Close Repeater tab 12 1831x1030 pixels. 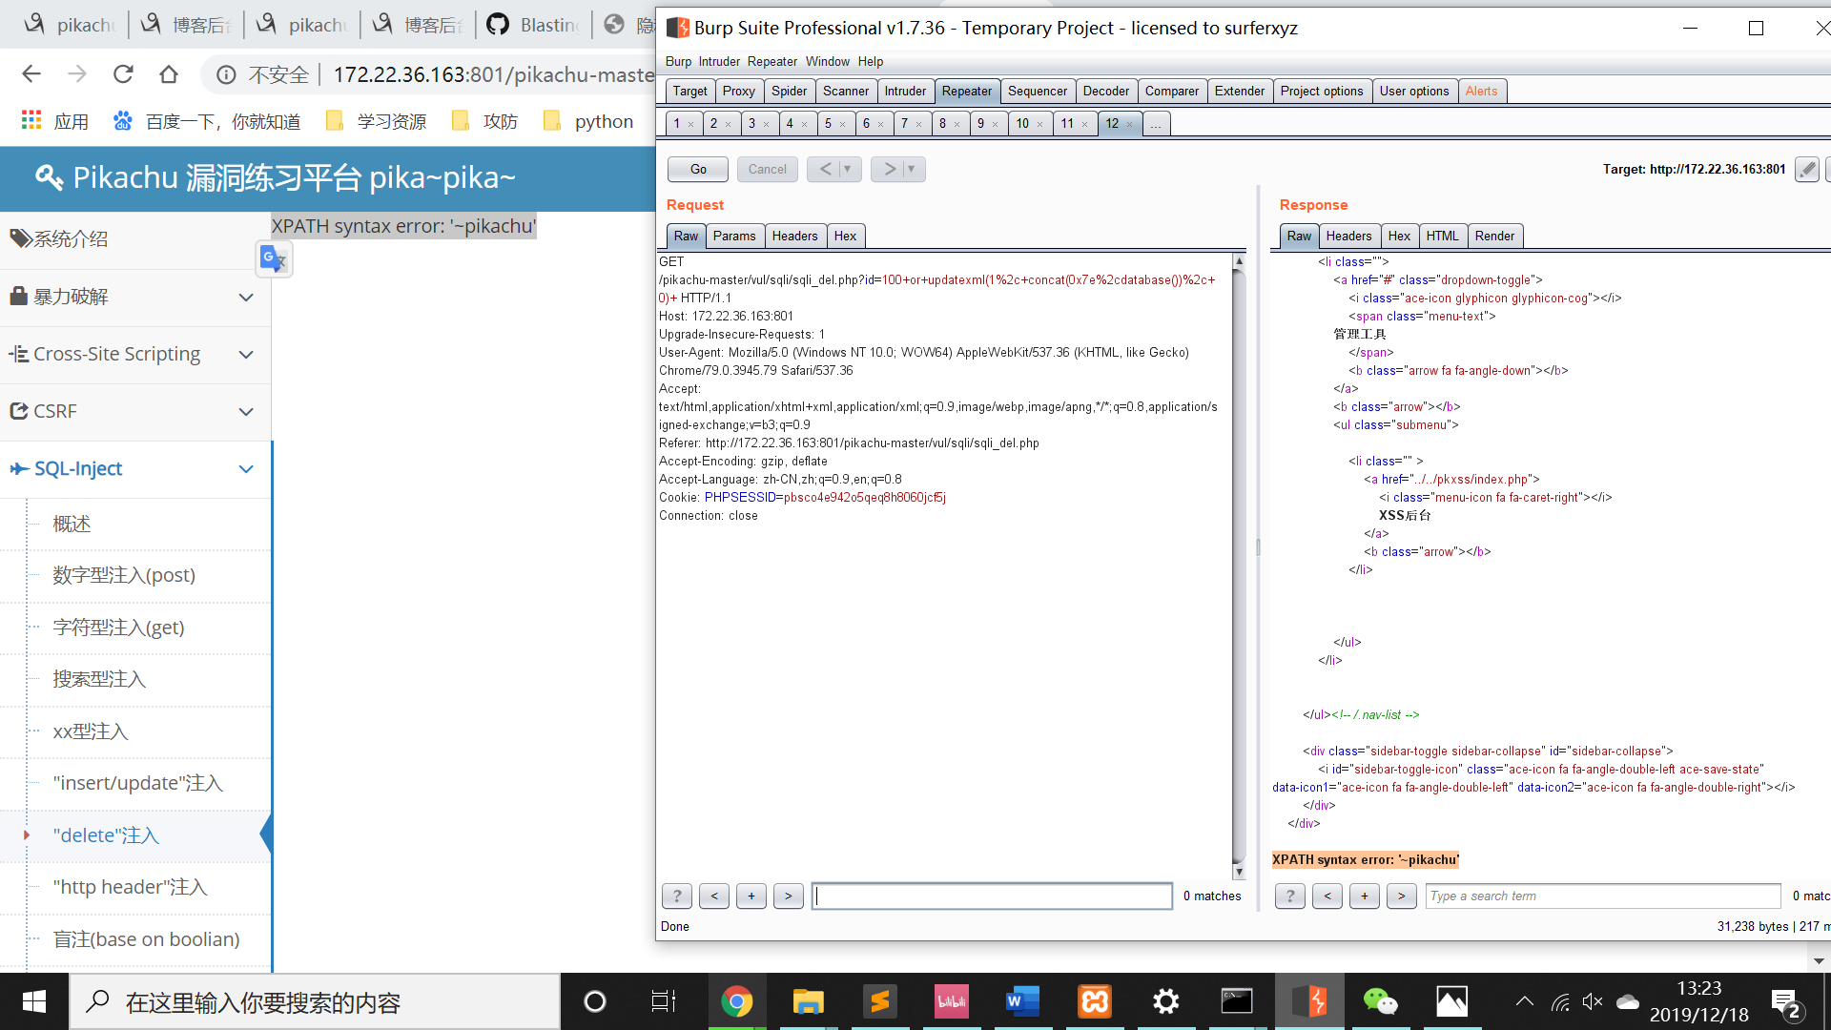point(1130,124)
